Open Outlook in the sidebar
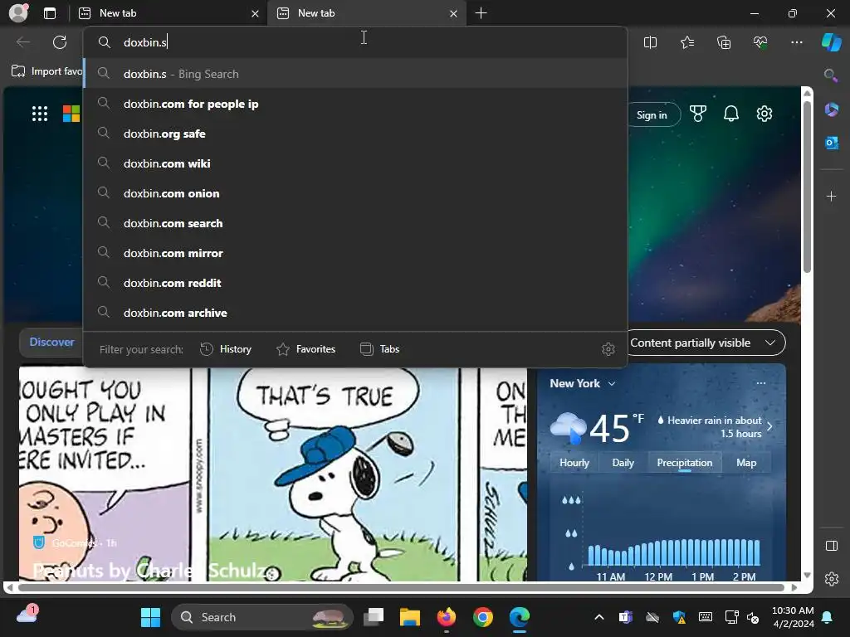850x637 pixels. 831,143
